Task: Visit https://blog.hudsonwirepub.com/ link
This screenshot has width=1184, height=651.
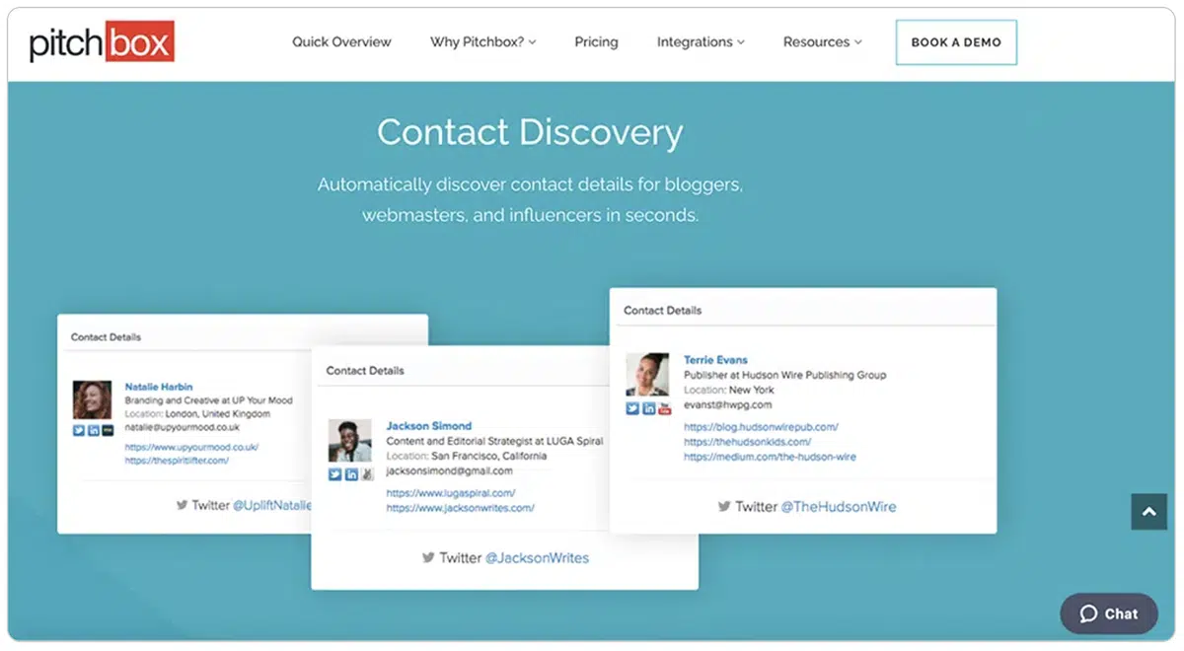Action: (x=761, y=427)
